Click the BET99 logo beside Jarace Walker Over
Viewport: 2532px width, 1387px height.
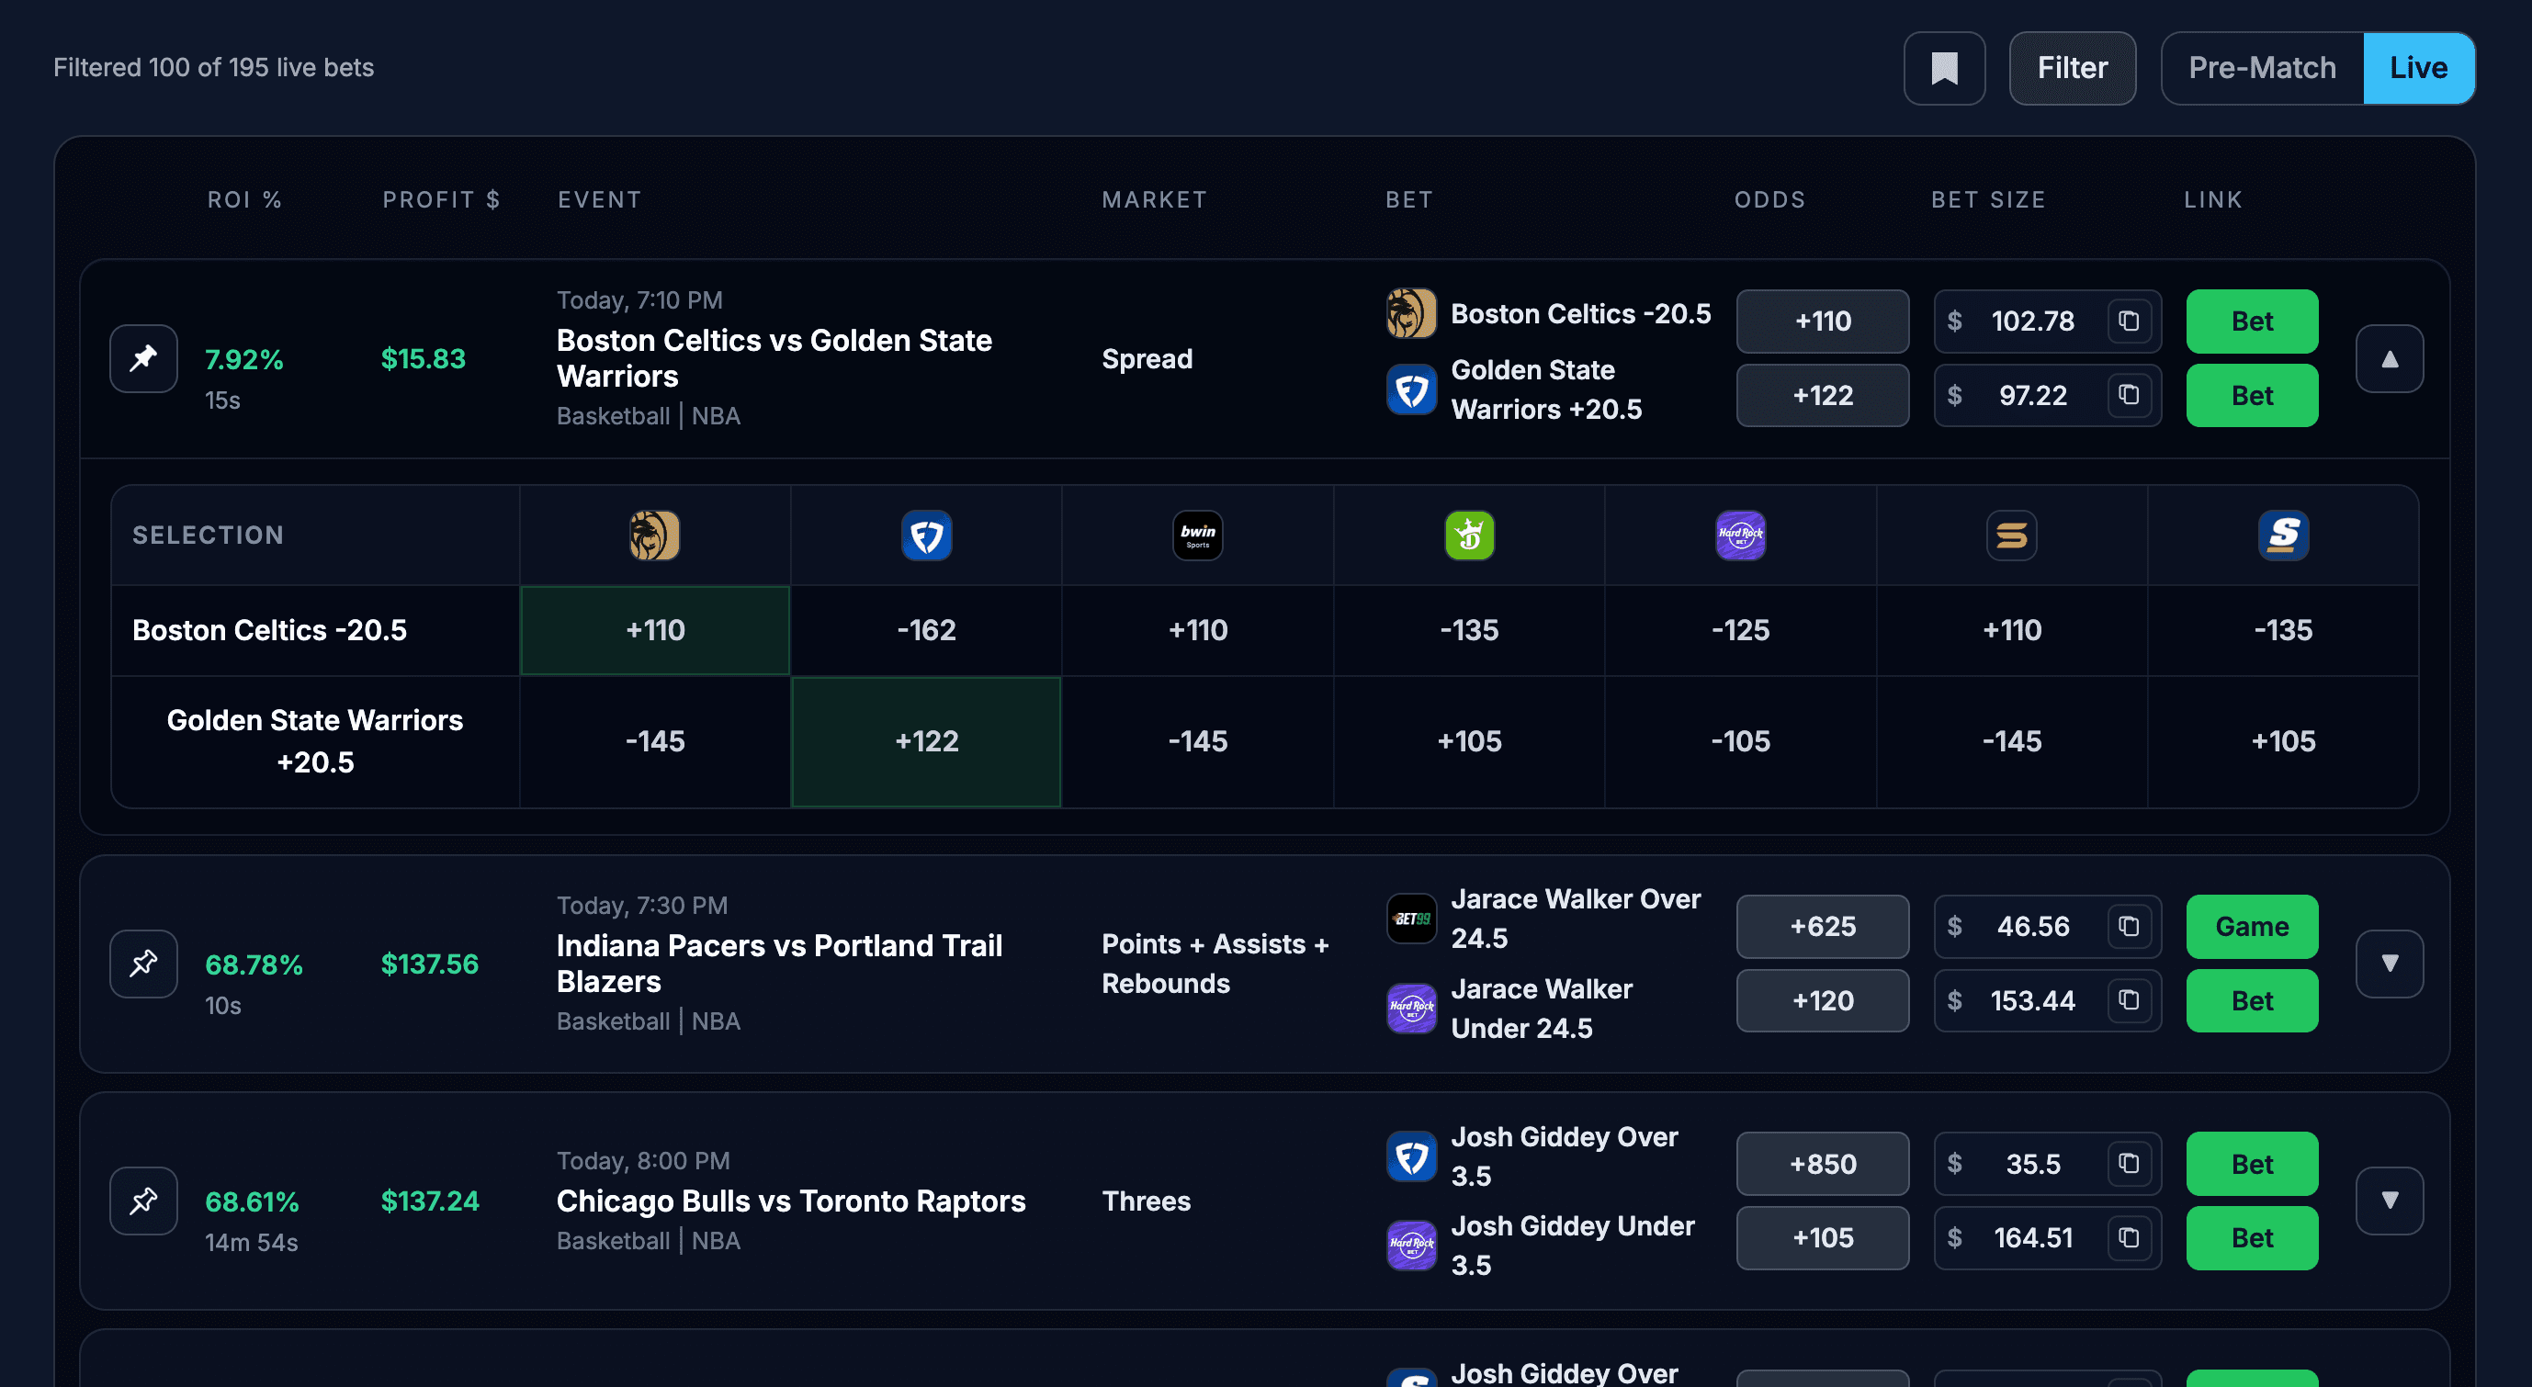point(1410,919)
